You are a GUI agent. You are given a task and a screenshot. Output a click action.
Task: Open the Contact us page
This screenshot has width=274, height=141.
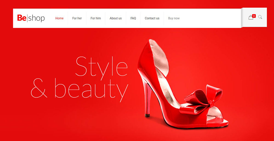152,18
